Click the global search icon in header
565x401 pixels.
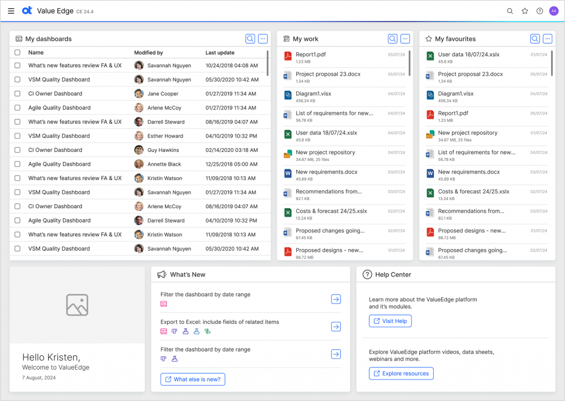(x=510, y=11)
